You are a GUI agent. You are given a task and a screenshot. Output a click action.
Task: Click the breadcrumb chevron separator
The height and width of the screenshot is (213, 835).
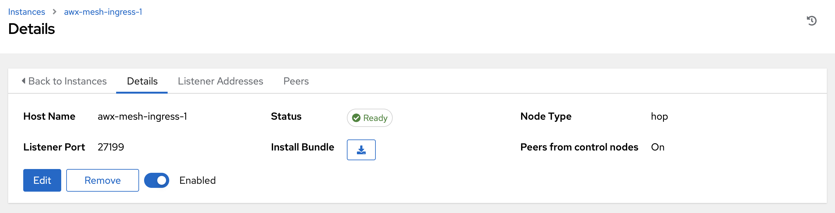click(54, 12)
